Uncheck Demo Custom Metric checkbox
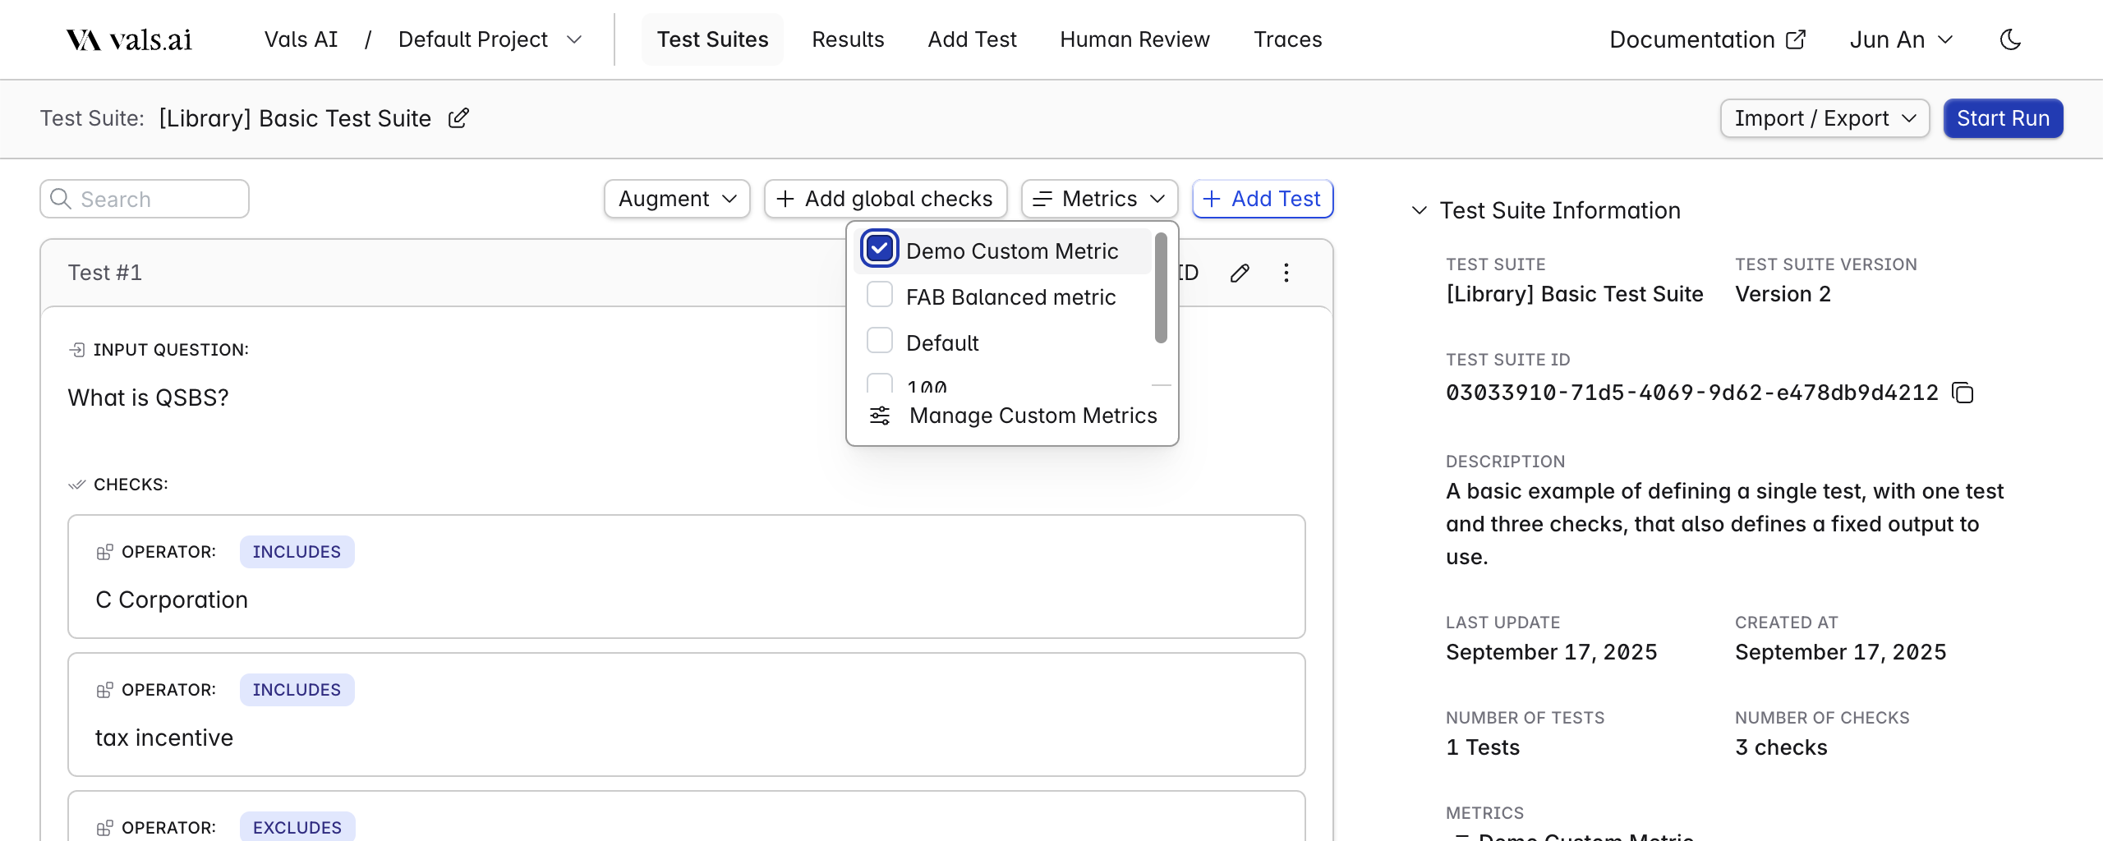This screenshot has height=841, width=2103. [880, 248]
